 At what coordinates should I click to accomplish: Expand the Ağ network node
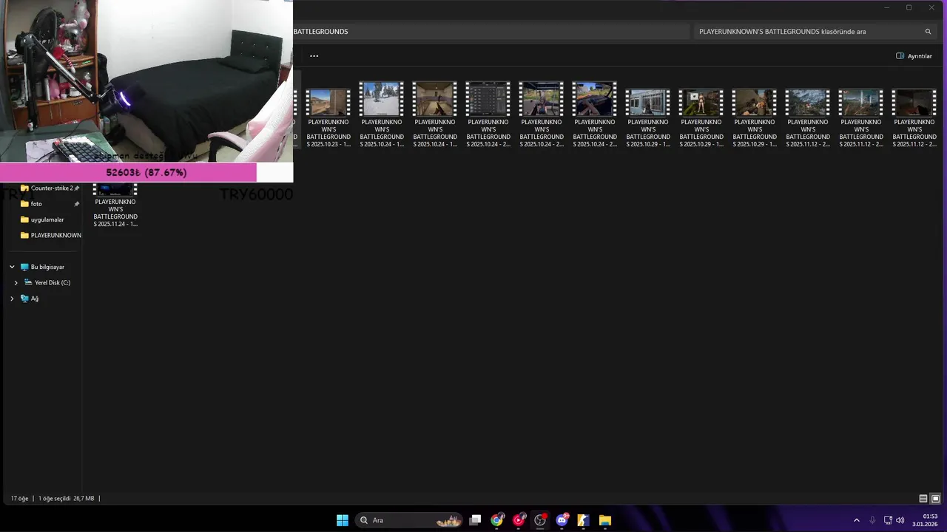point(12,299)
